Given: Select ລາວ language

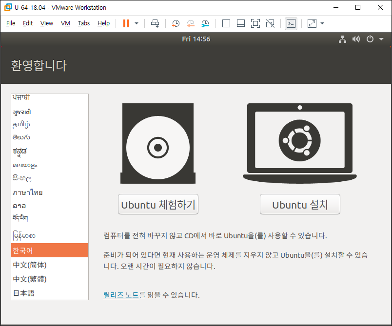Looking at the screenshot, I should [x=50, y=206].
